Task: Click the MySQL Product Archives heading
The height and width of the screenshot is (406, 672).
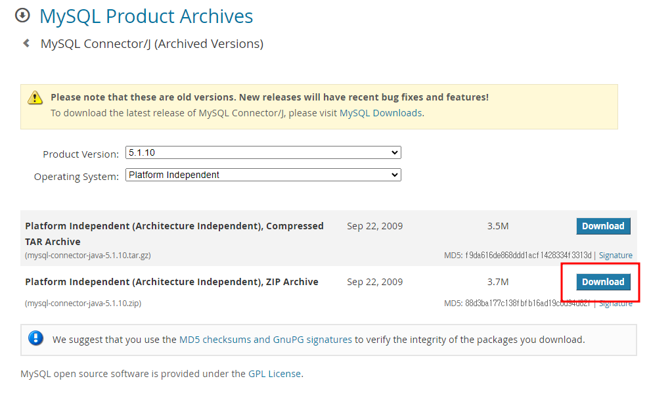Action: (146, 16)
